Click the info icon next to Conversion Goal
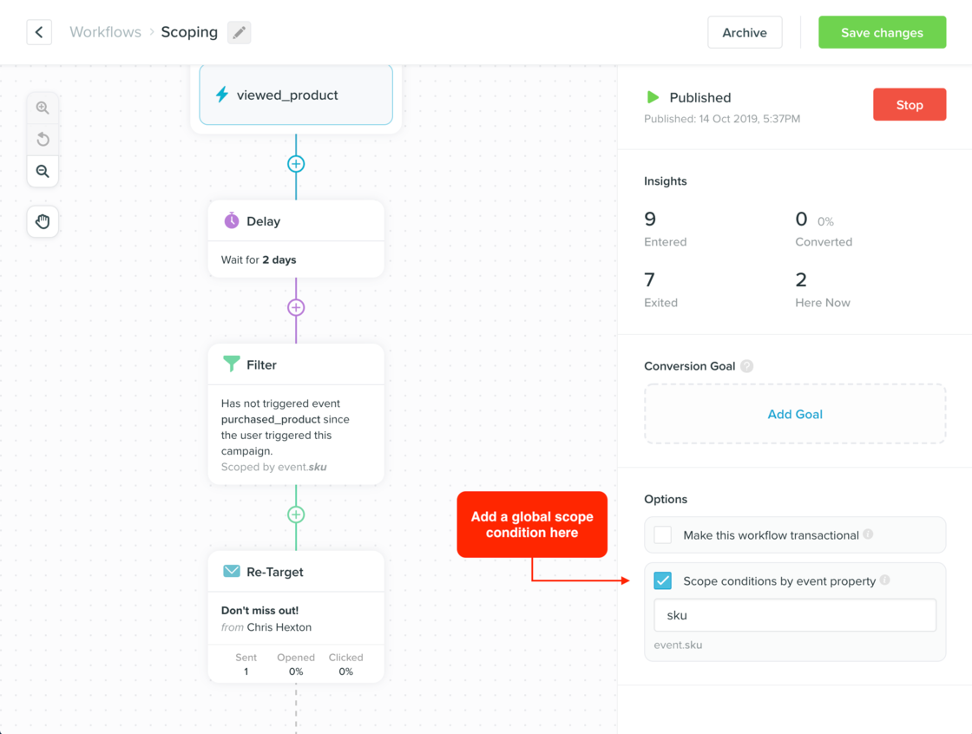Screen dimensions: 972x734 click(747, 366)
